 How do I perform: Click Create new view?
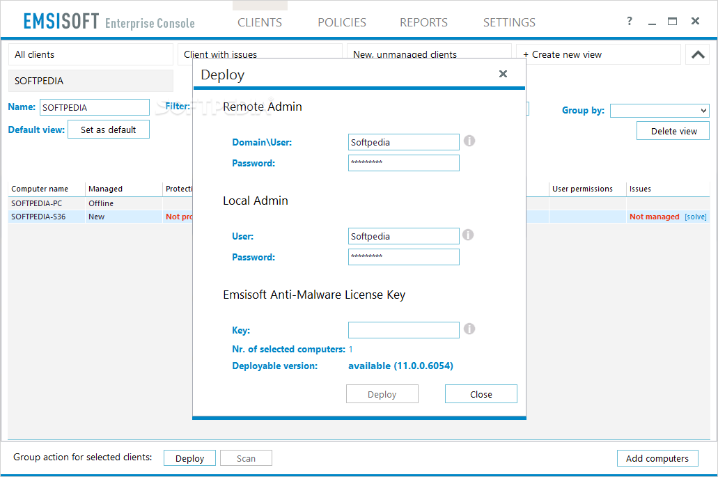click(598, 54)
